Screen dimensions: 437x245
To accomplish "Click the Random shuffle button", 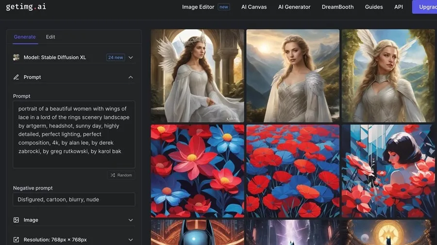I will point(121,175).
